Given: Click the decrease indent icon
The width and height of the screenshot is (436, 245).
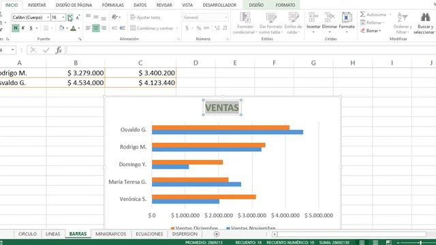Looking at the screenshot, I should [114, 28].
